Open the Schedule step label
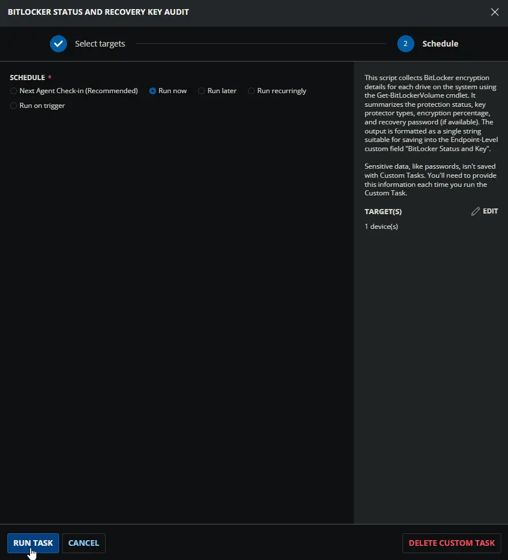Image resolution: width=508 pixels, height=560 pixels. coord(440,44)
